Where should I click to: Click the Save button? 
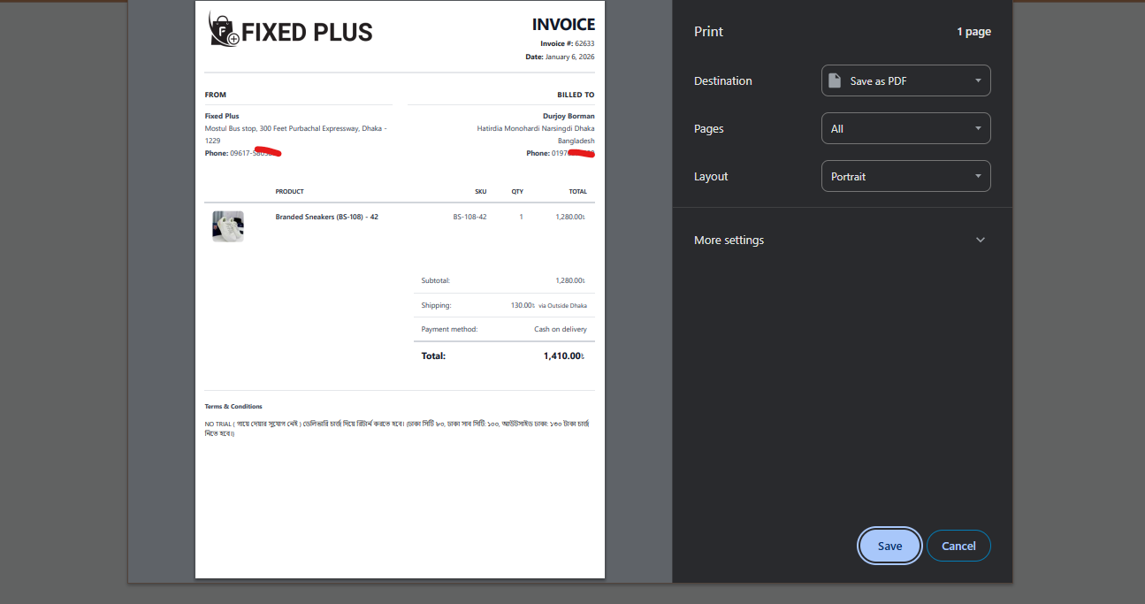pos(889,546)
